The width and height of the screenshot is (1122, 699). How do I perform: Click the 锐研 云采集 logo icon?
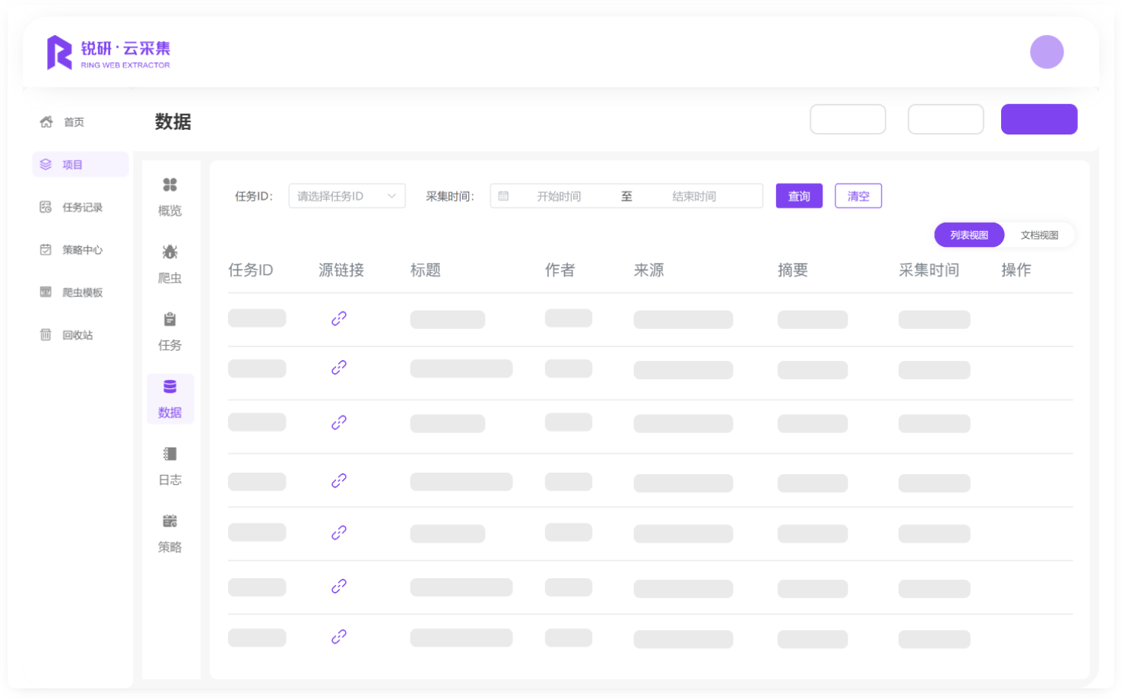click(59, 52)
